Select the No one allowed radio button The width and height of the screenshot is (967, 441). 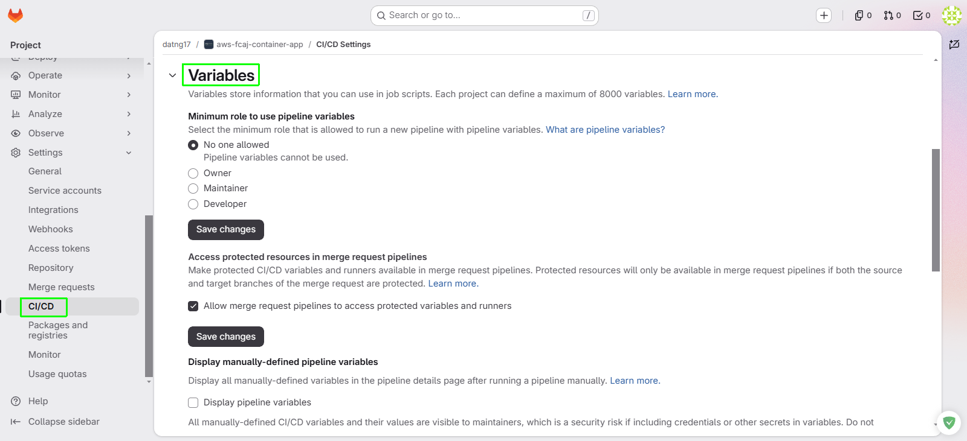click(193, 145)
